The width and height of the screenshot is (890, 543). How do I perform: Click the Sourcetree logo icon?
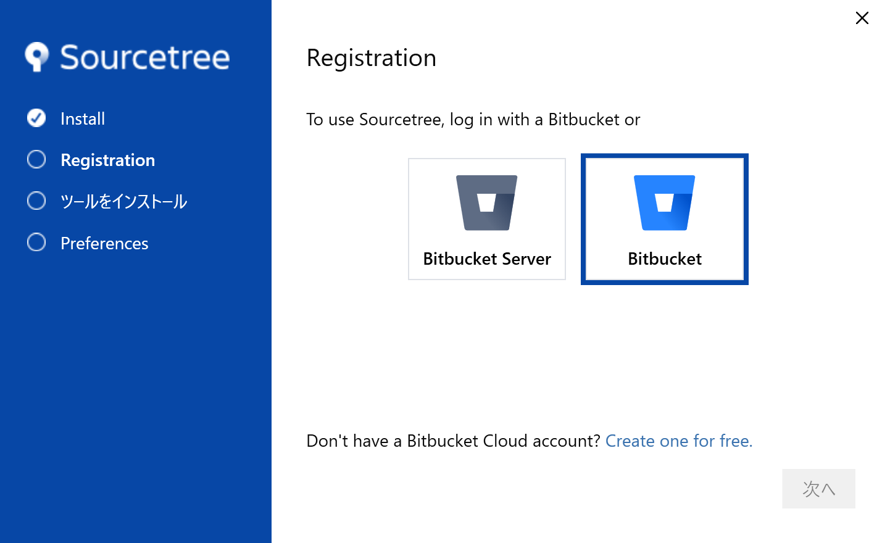(x=36, y=57)
